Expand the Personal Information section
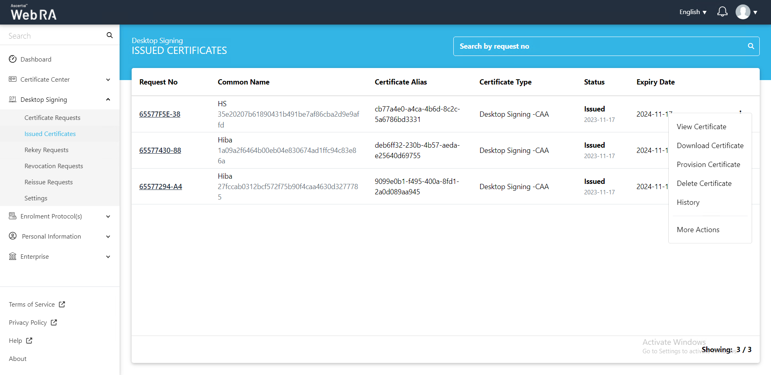The width and height of the screenshot is (771, 375). click(x=108, y=237)
